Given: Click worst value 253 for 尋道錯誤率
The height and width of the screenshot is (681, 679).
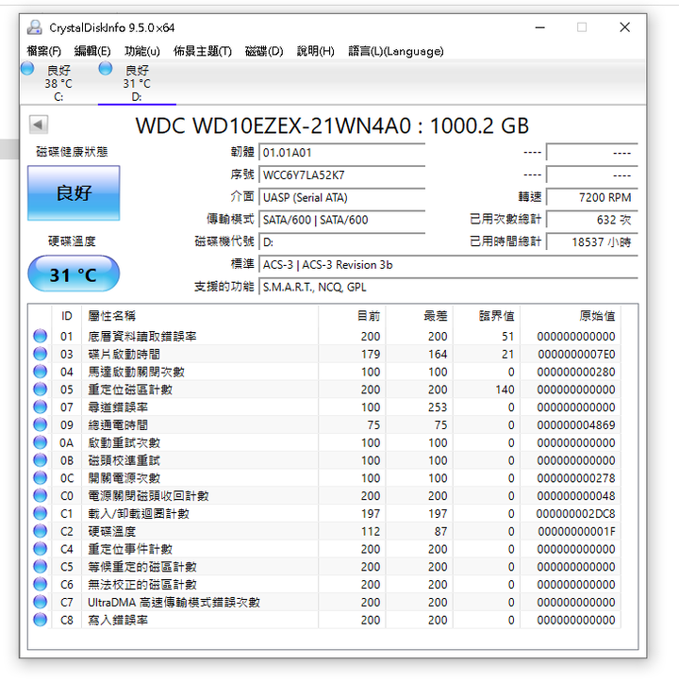Looking at the screenshot, I should pyautogui.click(x=438, y=407).
